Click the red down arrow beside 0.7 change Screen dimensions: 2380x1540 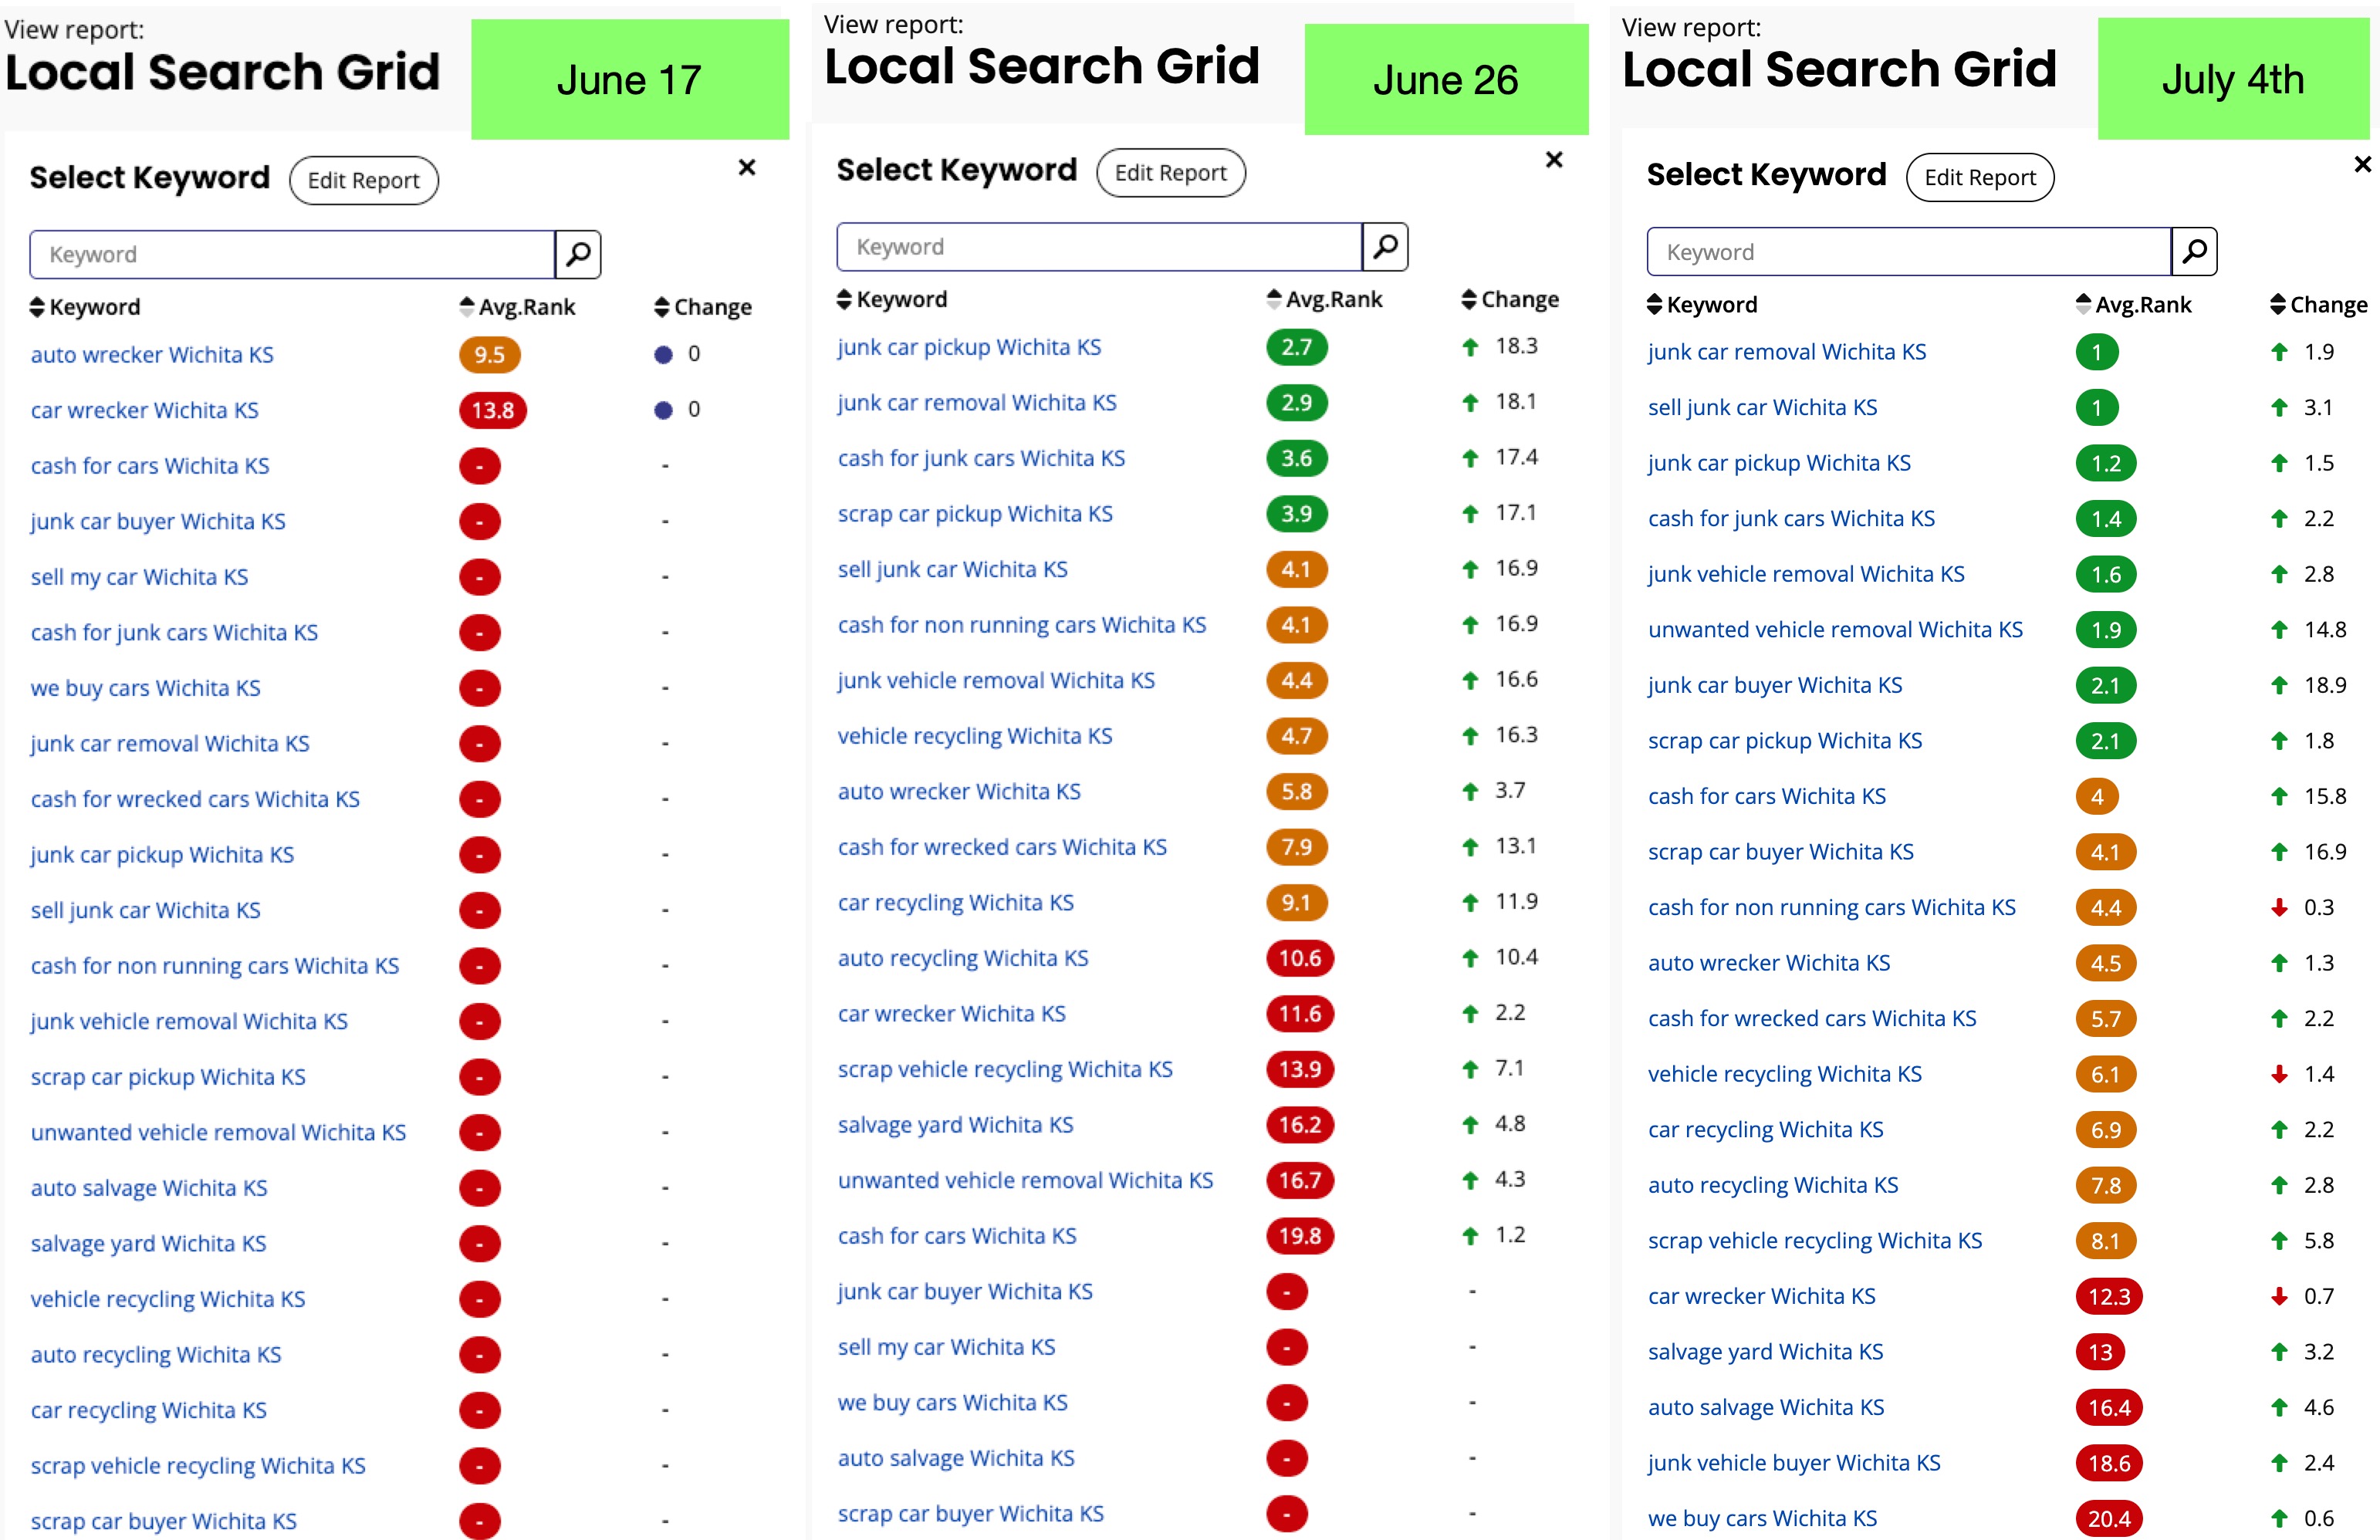(x=2279, y=1296)
